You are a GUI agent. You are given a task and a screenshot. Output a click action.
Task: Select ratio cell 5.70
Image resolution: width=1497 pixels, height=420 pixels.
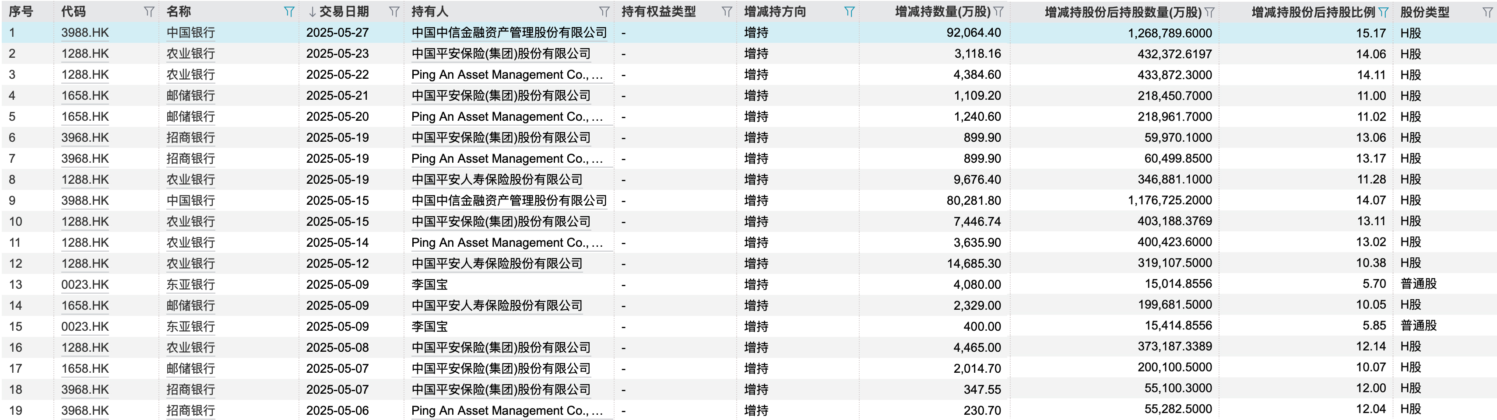tap(1374, 283)
